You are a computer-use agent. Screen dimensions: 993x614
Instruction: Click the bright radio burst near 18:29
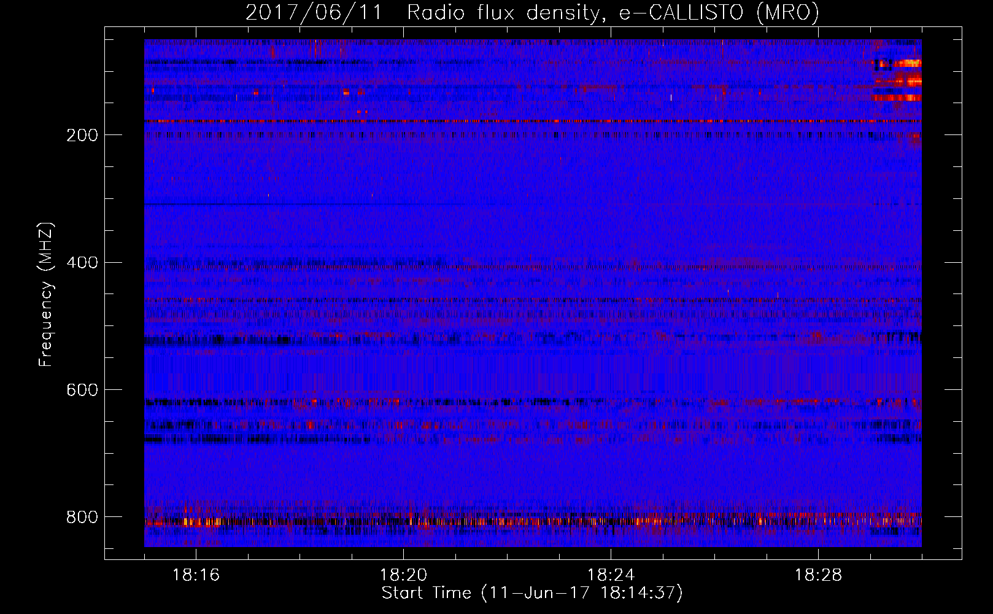click(x=897, y=80)
